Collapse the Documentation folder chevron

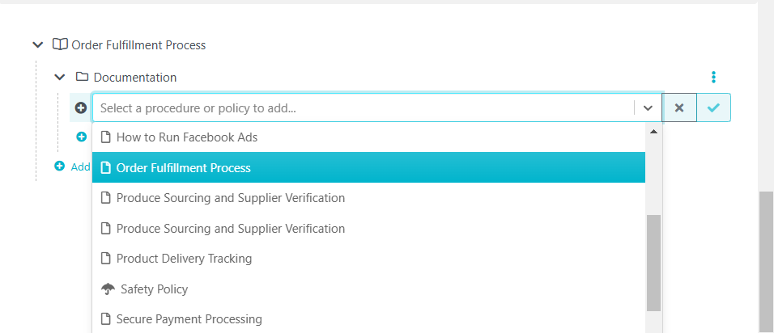click(60, 77)
